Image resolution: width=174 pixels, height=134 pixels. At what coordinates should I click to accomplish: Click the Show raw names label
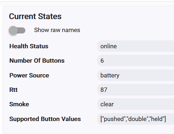(x=57, y=30)
